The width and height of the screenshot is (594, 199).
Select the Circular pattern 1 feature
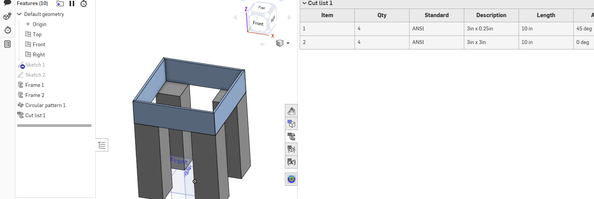coord(45,105)
